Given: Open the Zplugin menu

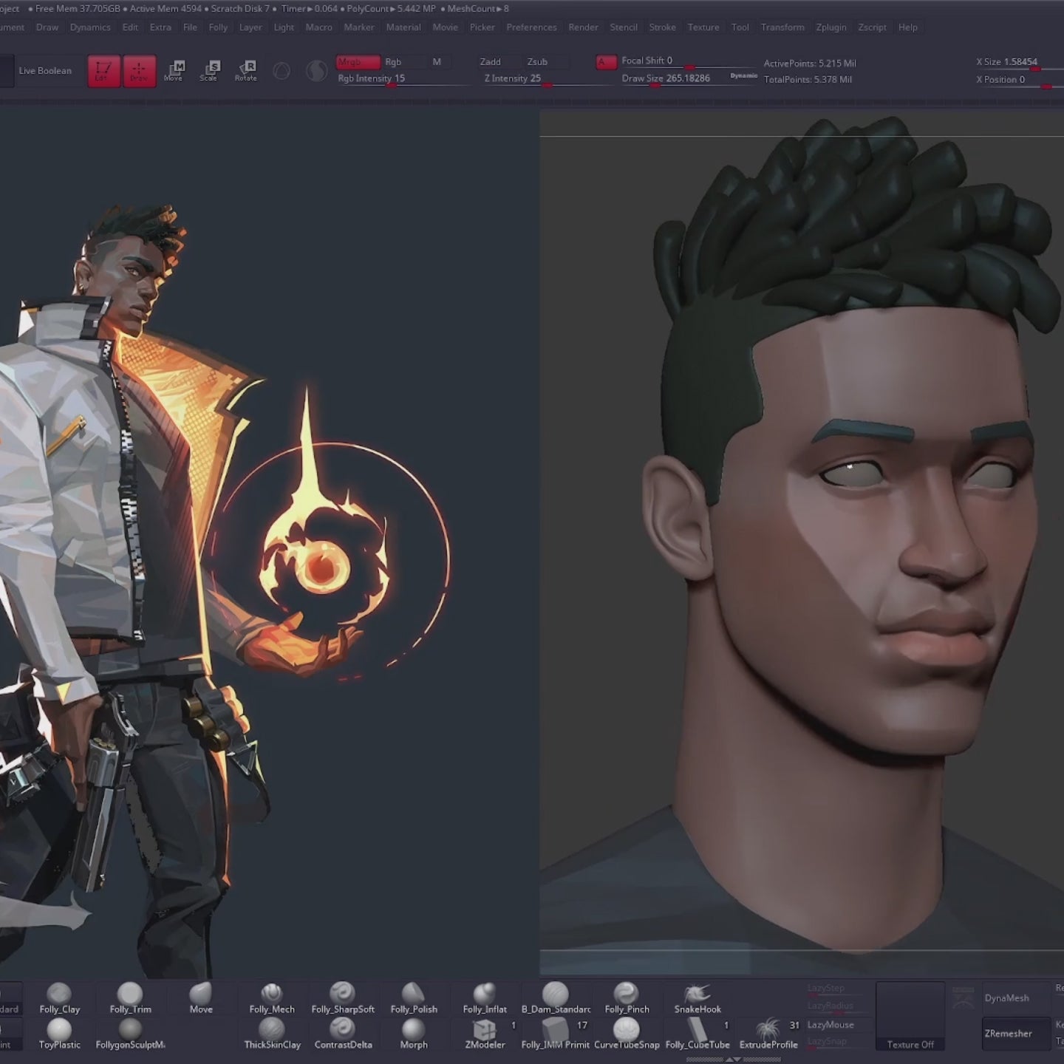Looking at the screenshot, I should click(831, 27).
